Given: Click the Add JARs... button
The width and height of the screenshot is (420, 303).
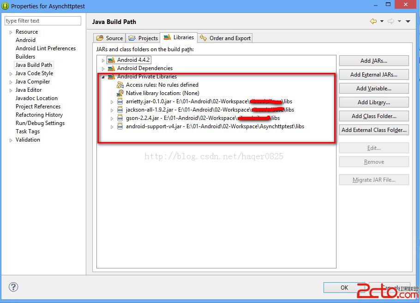Looking at the screenshot, I should (x=374, y=61).
